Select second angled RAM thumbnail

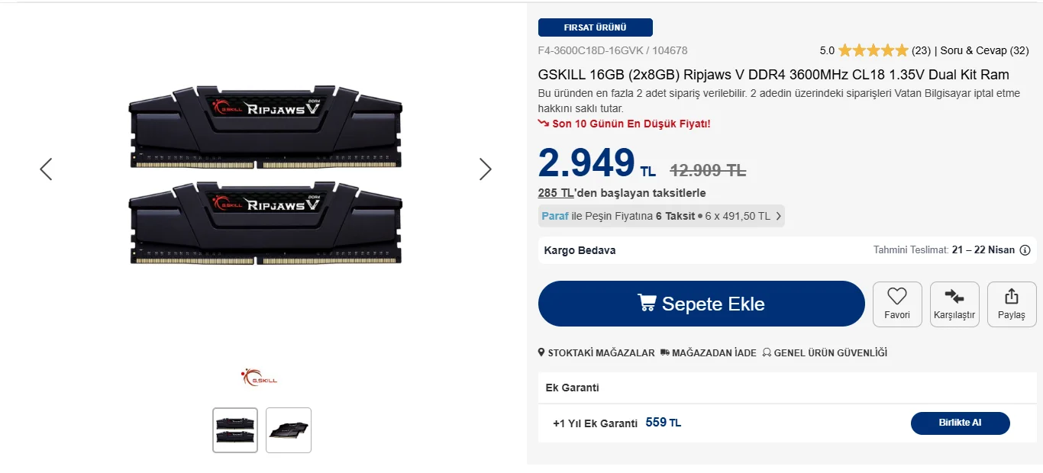tap(289, 430)
